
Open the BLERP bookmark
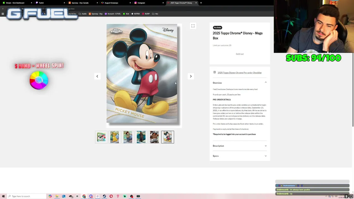146,14
